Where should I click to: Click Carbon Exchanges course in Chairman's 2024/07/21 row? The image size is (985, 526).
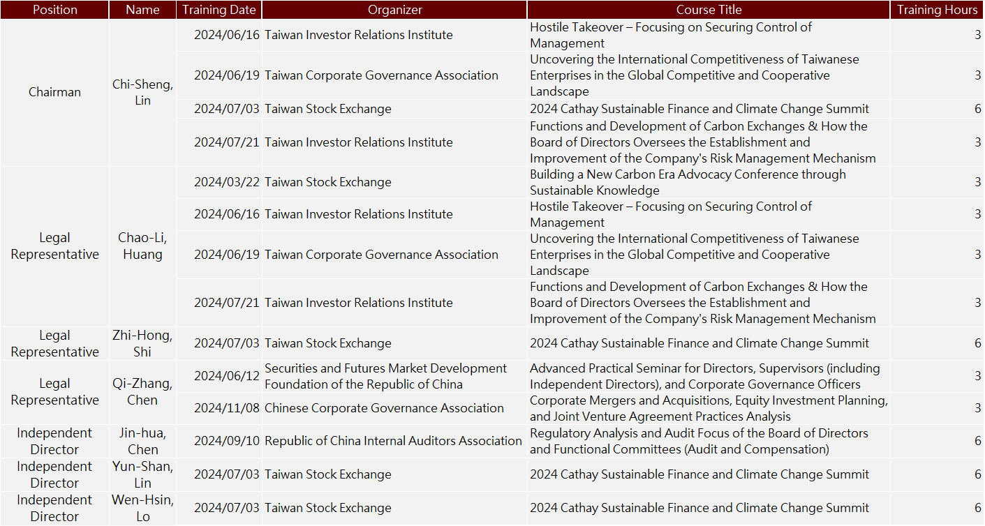point(702,142)
